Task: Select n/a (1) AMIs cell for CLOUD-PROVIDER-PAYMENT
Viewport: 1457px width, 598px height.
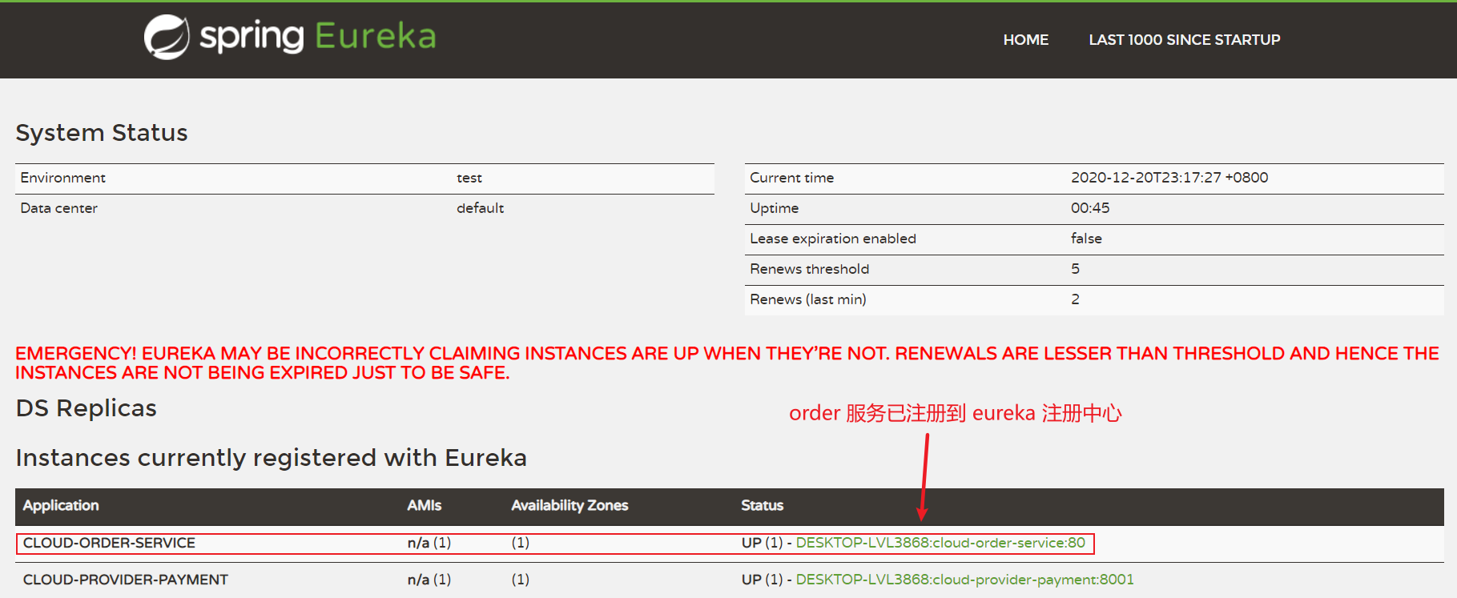Action: coord(429,580)
